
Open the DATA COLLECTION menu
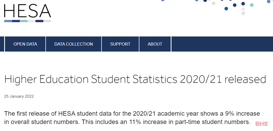point(74,44)
